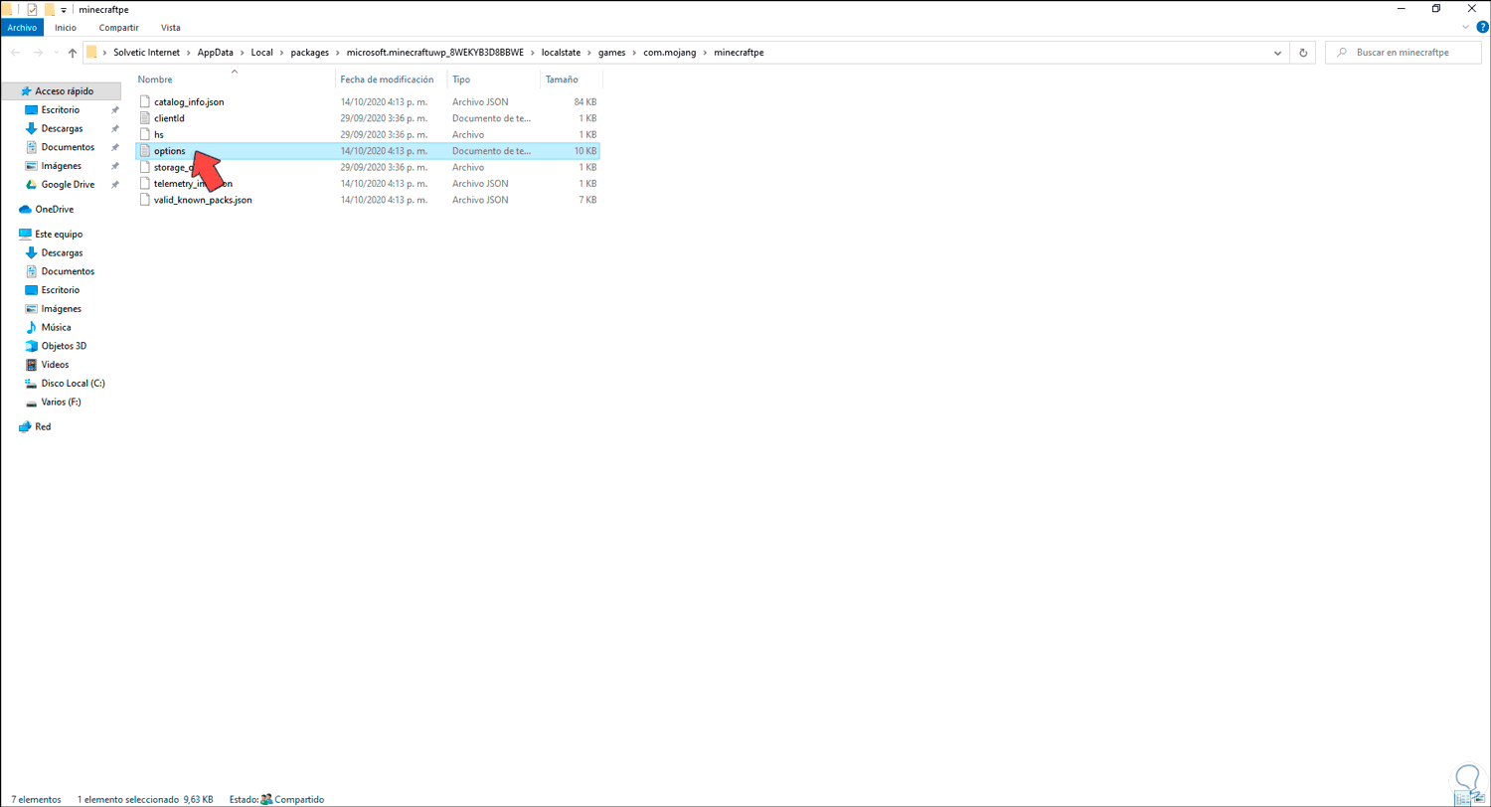Click the Properties quick access toolbar icon
The height and width of the screenshot is (807, 1491).
coord(32,9)
